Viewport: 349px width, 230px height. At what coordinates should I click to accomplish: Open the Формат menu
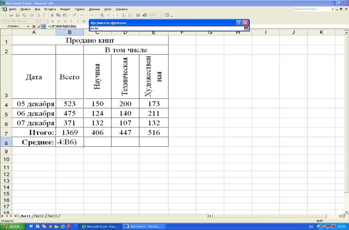click(x=65, y=9)
